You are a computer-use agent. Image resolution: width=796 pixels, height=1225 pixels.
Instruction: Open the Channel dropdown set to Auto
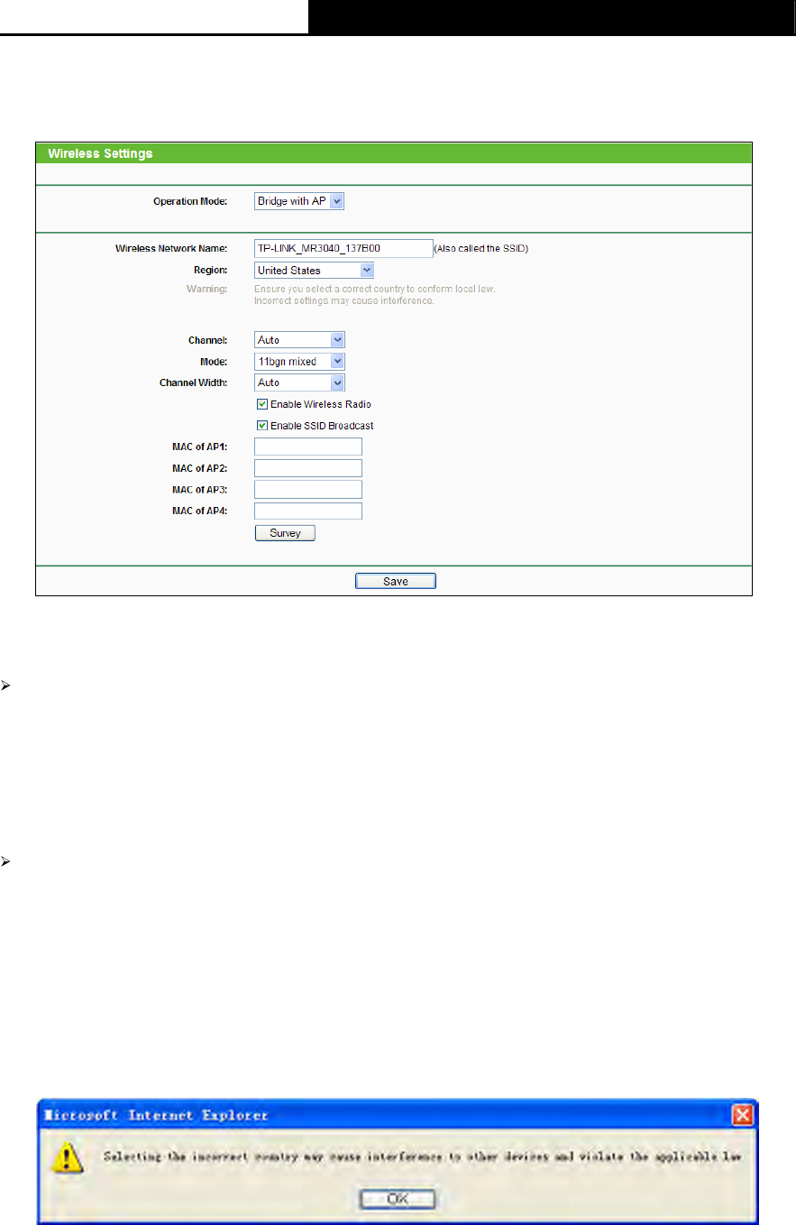click(x=299, y=340)
